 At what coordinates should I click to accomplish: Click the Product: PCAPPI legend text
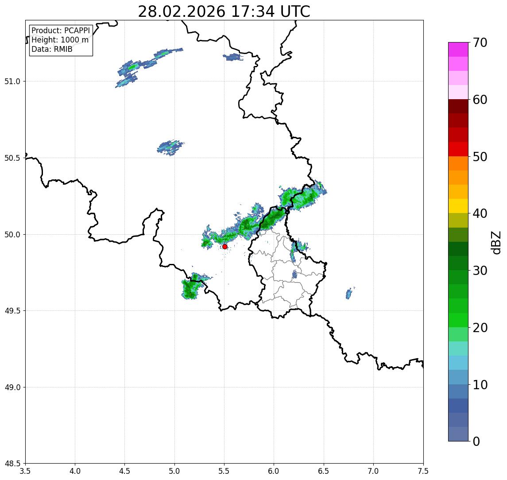pyautogui.click(x=61, y=31)
